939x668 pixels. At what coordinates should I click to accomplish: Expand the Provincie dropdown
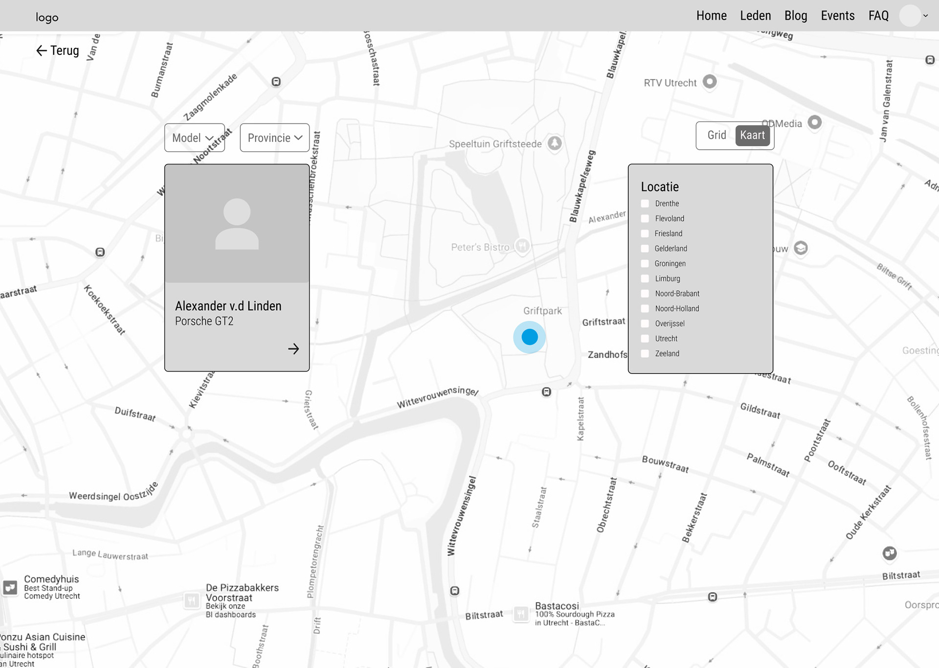(x=274, y=138)
